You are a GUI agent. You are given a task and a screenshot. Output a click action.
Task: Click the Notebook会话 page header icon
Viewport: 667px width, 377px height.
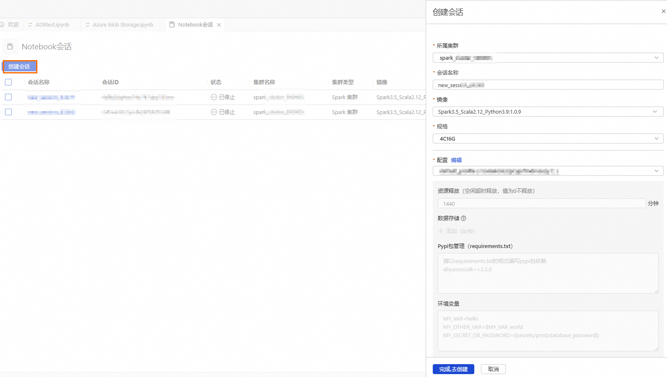[x=10, y=47]
